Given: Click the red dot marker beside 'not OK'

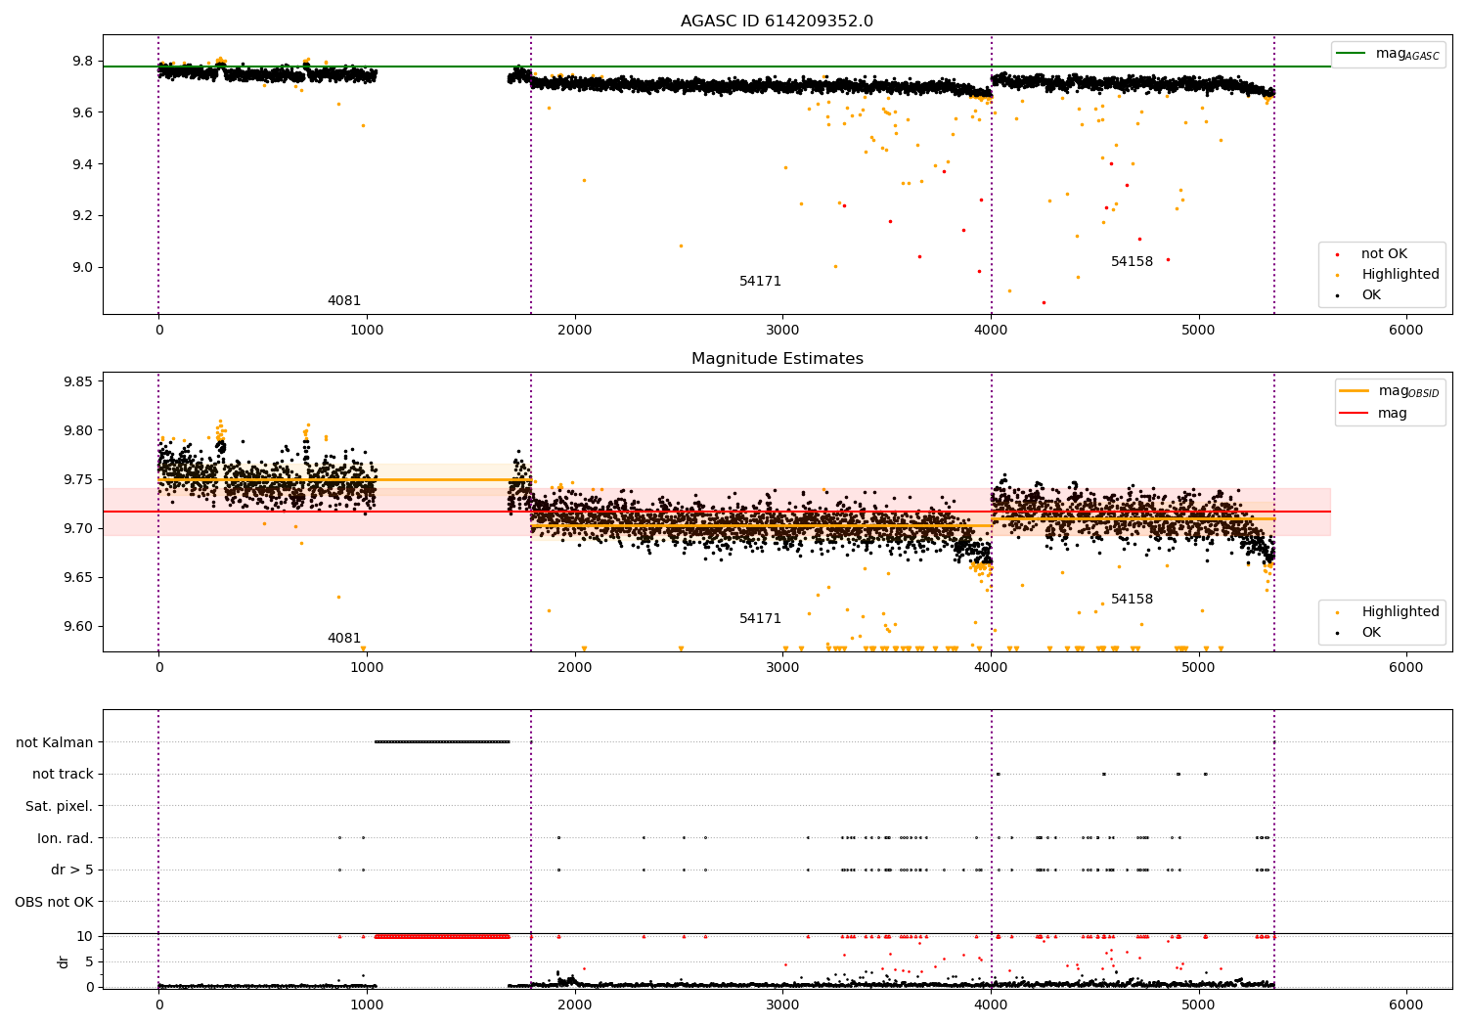Looking at the screenshot, I should click(1337, 254).
